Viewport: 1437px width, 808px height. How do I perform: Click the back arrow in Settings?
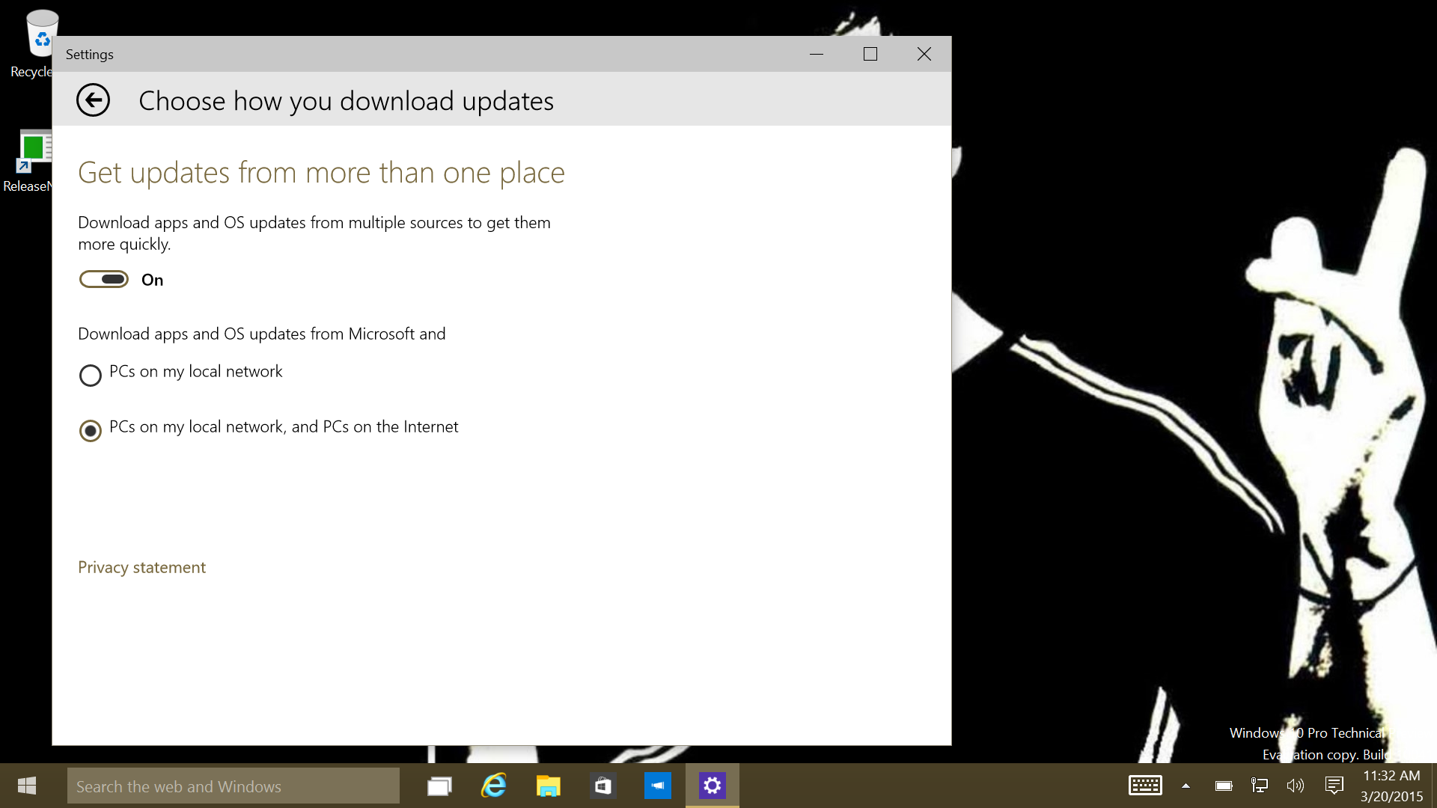(x=93, y=100)
